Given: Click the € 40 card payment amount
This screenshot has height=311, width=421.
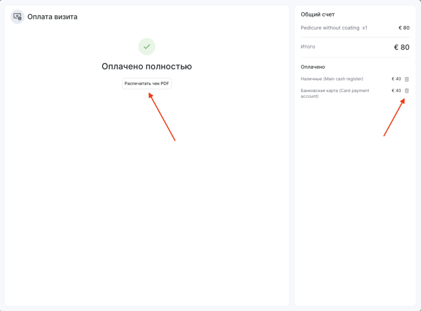Looking at the screenshot, I should click(396, 91).
